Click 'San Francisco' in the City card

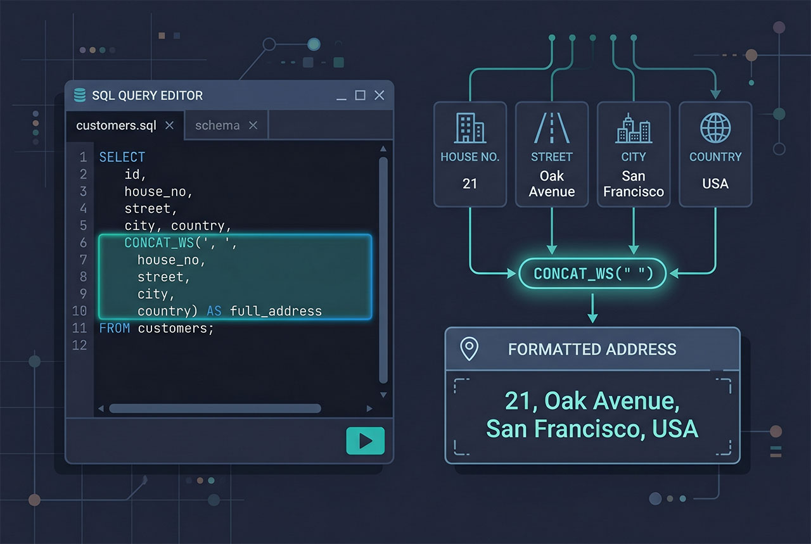coord(633,184)
